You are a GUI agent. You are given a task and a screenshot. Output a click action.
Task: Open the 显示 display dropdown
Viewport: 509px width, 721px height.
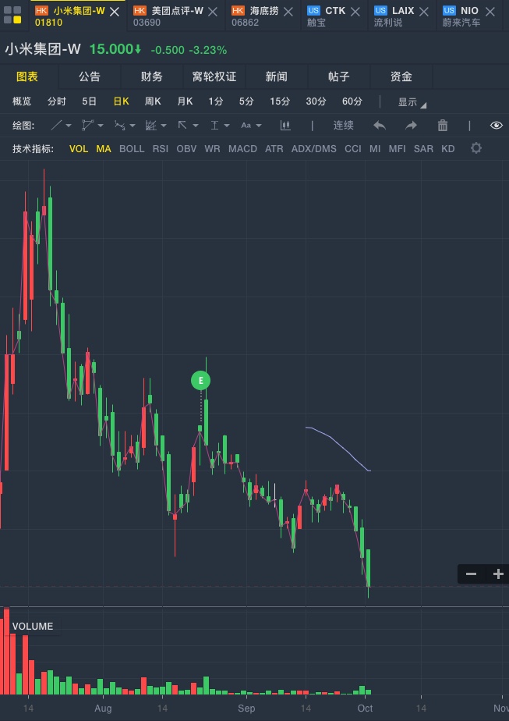click(x=412, y=101)
